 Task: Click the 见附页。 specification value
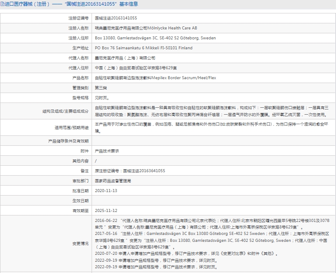coord(103,98)
